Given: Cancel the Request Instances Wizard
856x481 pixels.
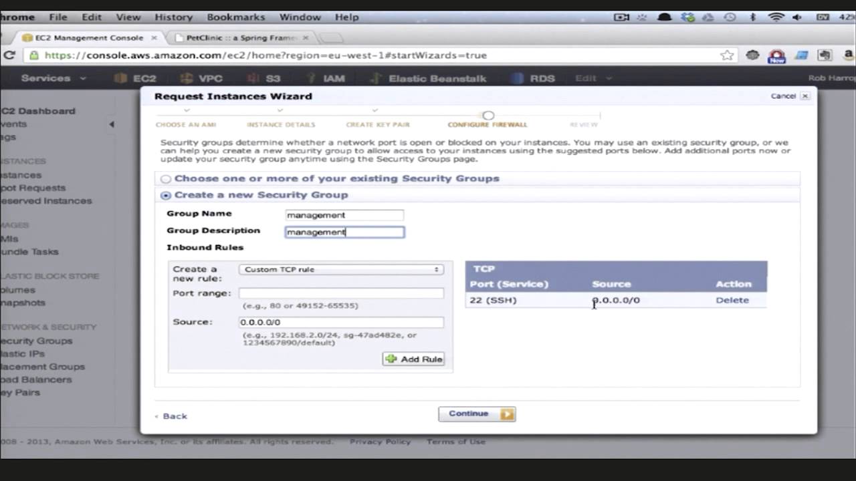Looking at the screenshot, I should coord(783,96).
